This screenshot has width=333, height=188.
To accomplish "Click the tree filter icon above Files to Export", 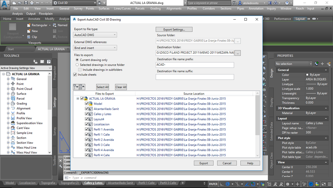I will pos(76,87).
